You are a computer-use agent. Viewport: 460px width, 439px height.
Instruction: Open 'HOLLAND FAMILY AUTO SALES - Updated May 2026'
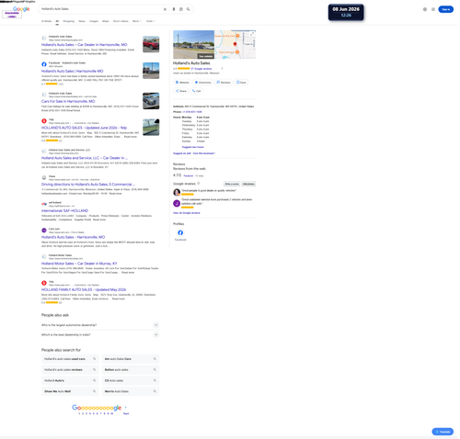pyautogui.click(x=84, y=289)
